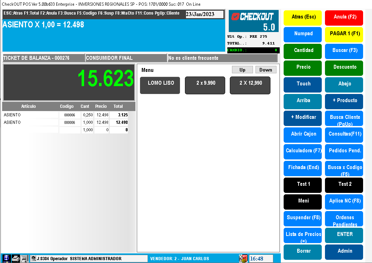The image size is (372, 263).
Task: Click the red icon beside the clock
Action: click(x=243, y=258)
